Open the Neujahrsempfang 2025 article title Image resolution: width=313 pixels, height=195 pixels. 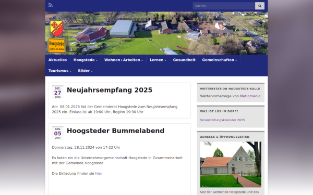(x=110, y=90)
